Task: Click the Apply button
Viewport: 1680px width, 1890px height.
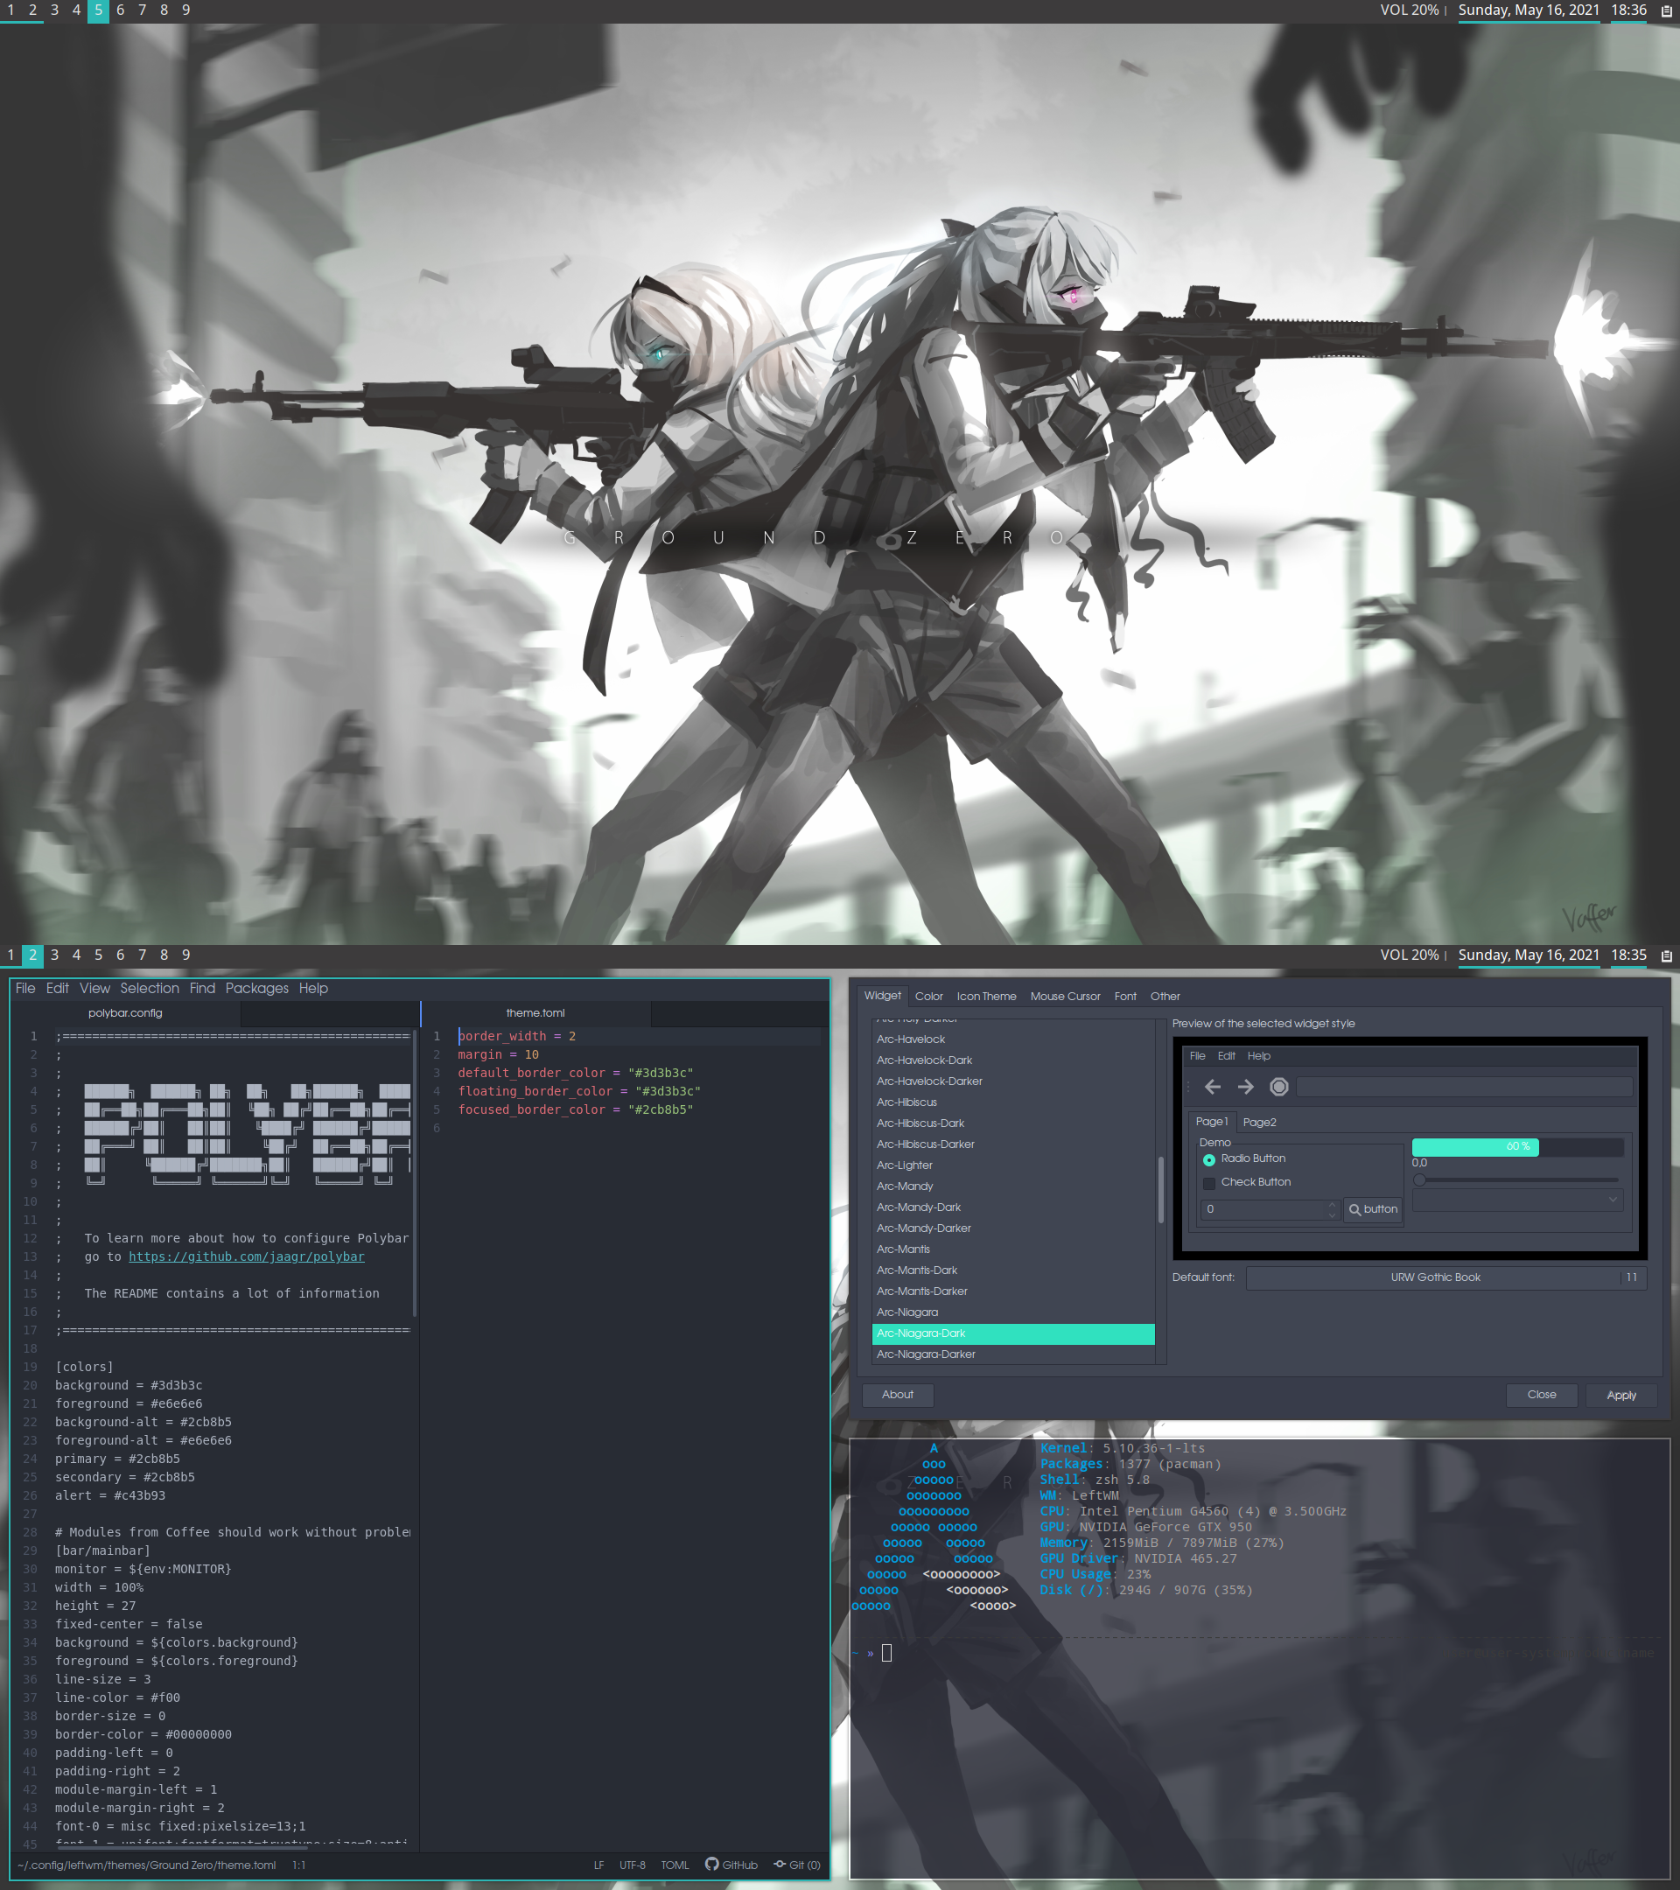Action: [x=1620, y=1396]
